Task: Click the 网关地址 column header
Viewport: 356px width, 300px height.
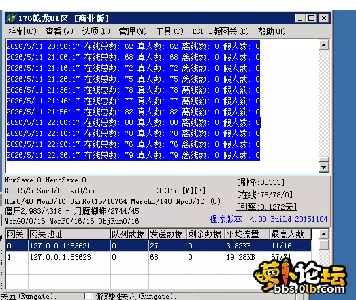Action: 69,234
